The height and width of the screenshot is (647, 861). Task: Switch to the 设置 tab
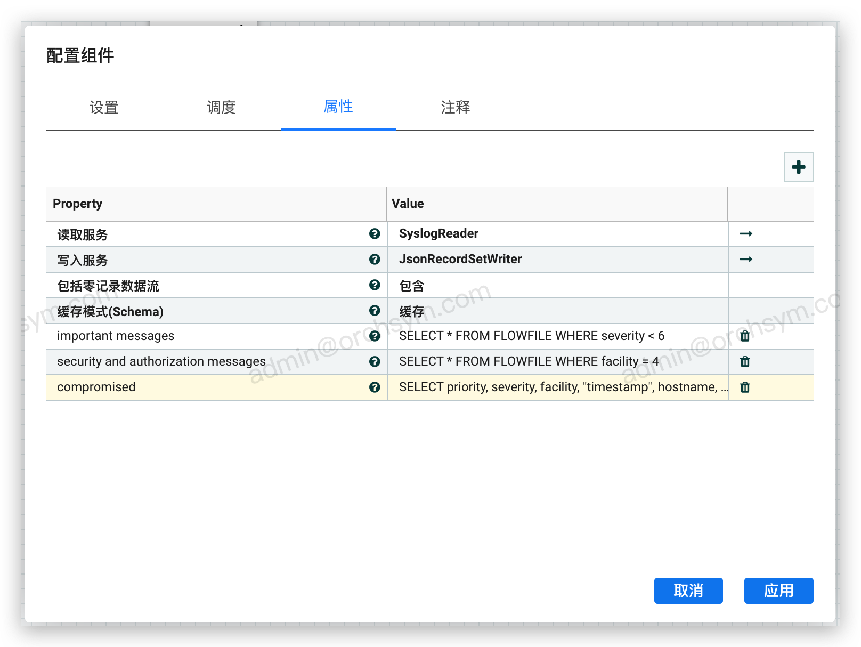tap(104, 108)
